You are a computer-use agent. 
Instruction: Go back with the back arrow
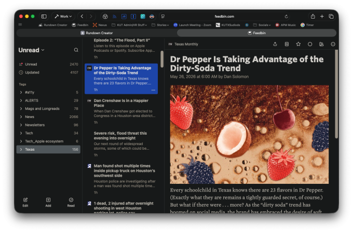82,17
